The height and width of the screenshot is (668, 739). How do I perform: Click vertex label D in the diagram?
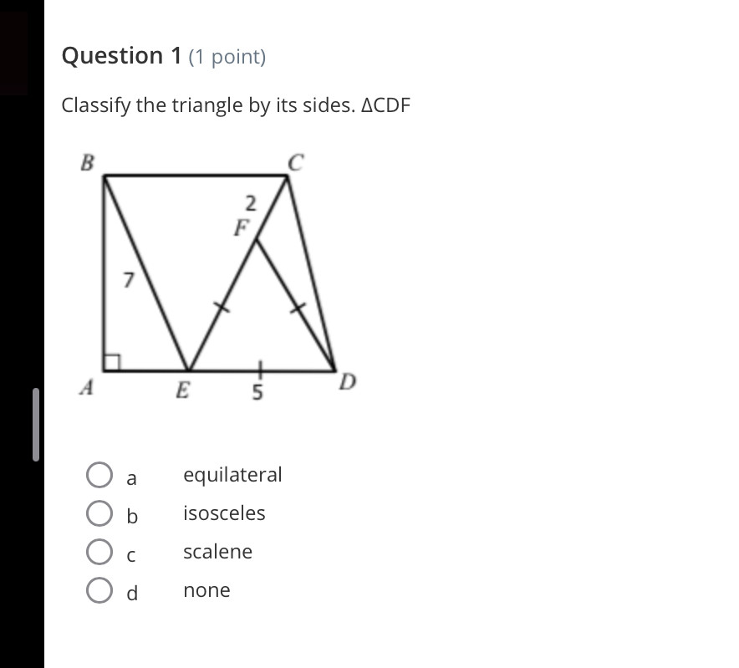(x=348, y=383)
